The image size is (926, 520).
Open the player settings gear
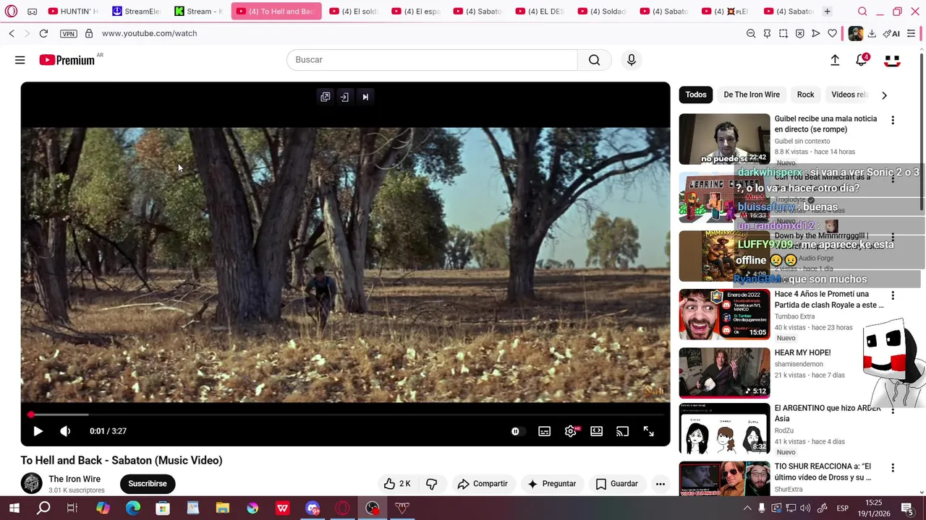coord(570,431)
